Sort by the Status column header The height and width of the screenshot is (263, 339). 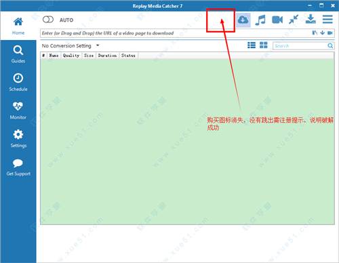tap(128, 56)
